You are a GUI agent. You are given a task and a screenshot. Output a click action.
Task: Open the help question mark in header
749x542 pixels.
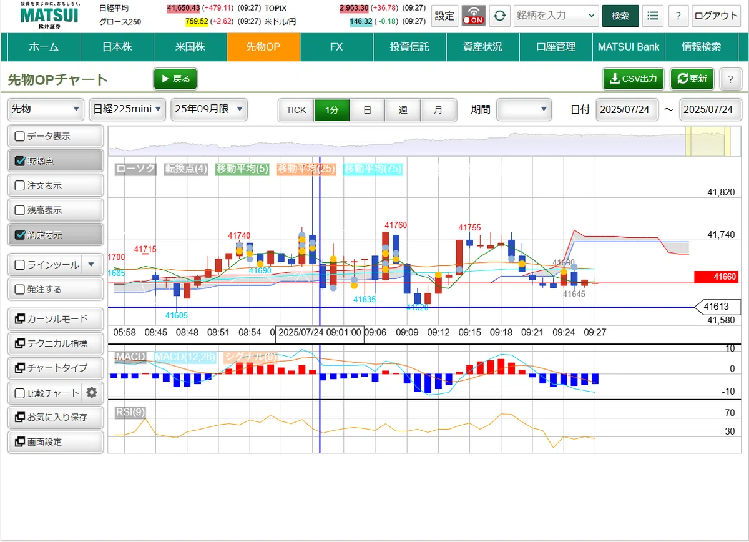pyautogui.click(x=678, y=16)
